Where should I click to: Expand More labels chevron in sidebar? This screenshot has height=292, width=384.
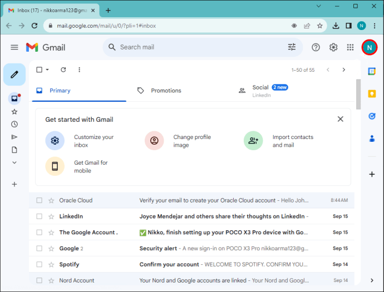[14, 162]
